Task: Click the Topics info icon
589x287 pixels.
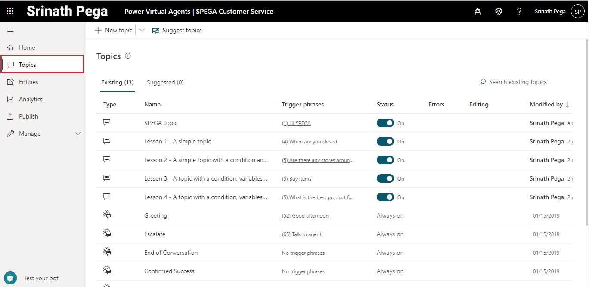Action: [128, 56]
